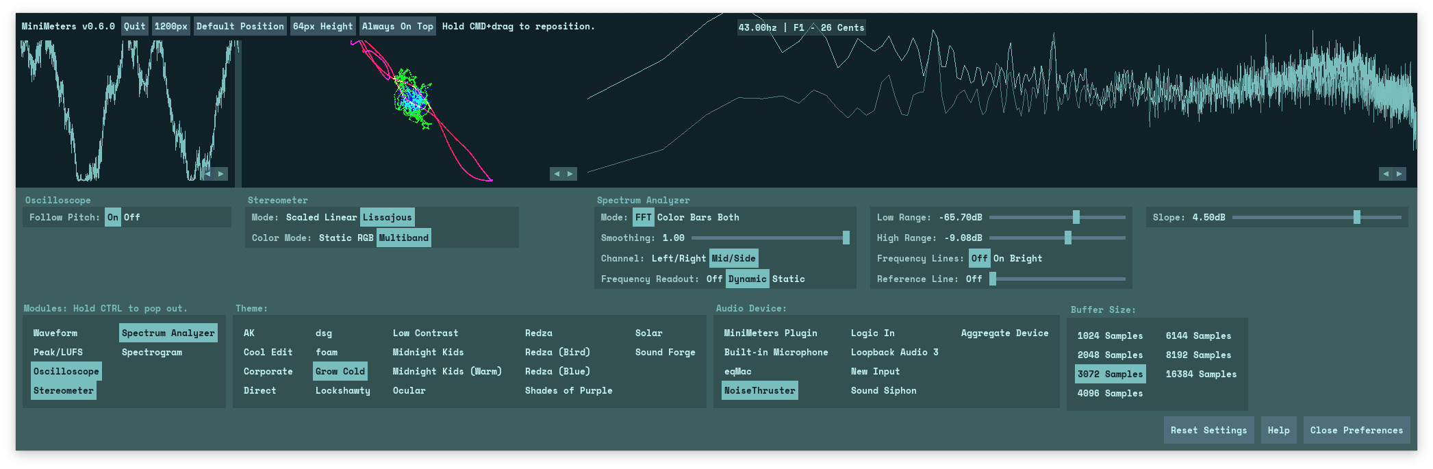
Task: Choose Built-in Microphone as audio device
Action: 776,353
